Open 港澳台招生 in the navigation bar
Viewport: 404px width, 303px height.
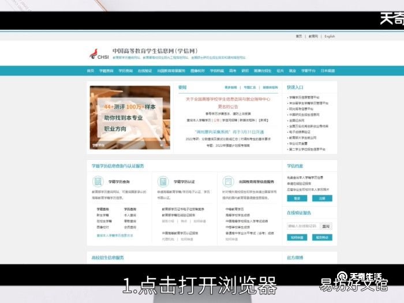(263, 71)
